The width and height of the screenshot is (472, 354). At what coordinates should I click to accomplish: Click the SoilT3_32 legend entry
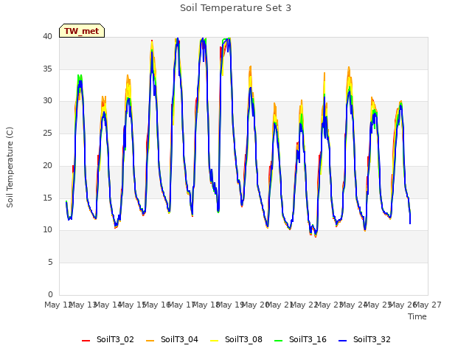coord(364,339)
